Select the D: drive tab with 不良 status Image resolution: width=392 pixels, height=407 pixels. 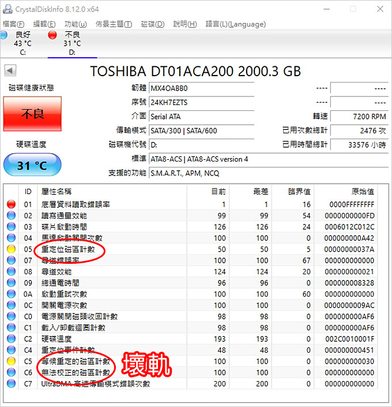pos(72,43)
